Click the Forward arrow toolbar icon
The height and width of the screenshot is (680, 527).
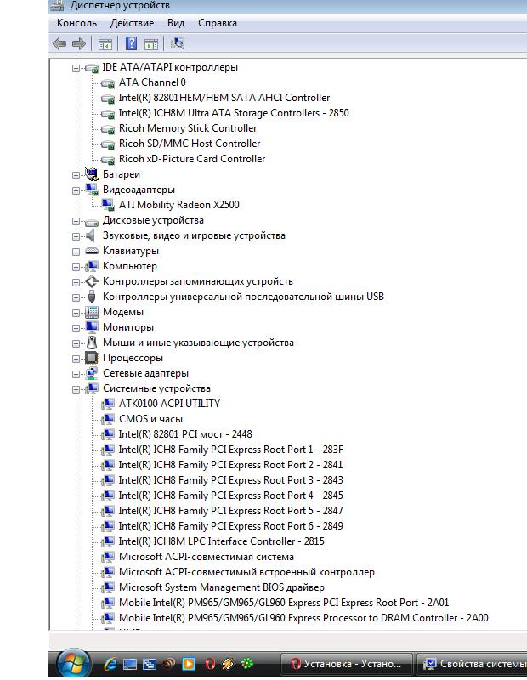tap(78, 43)
